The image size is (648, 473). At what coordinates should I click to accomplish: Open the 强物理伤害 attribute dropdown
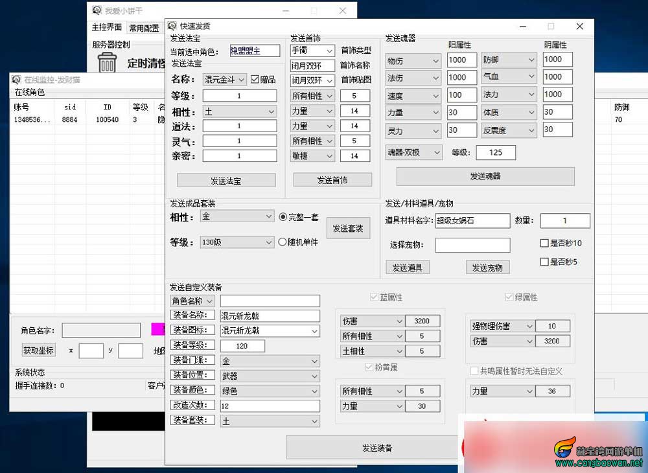(502, 326)
